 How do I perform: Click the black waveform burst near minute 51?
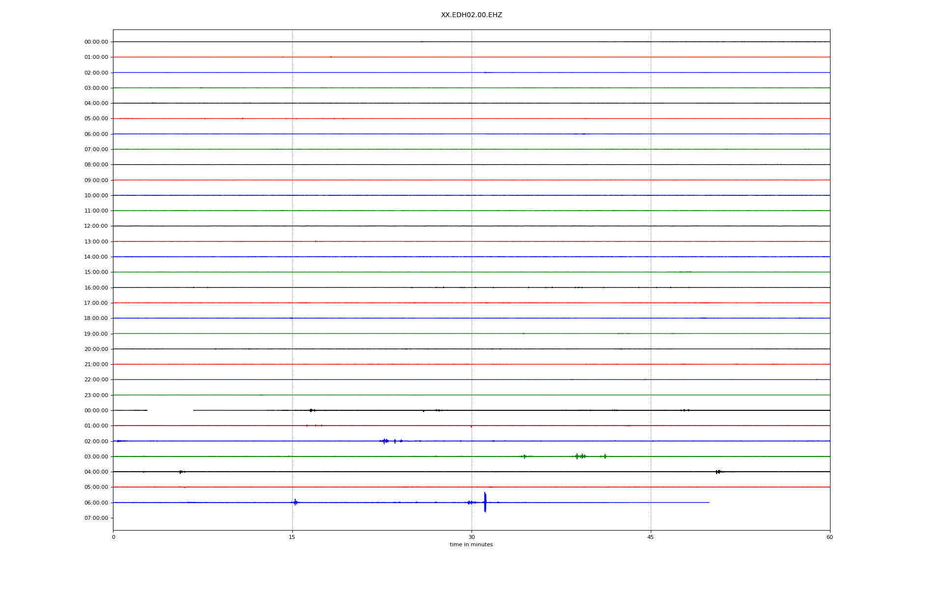[x=718, y=472]
